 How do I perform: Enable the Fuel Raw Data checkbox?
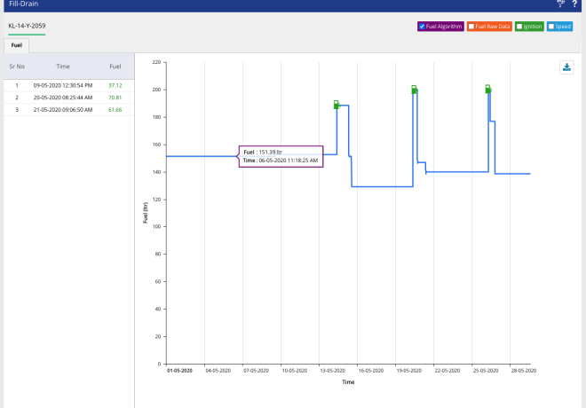pyautogui.click(x=471, y=27)
